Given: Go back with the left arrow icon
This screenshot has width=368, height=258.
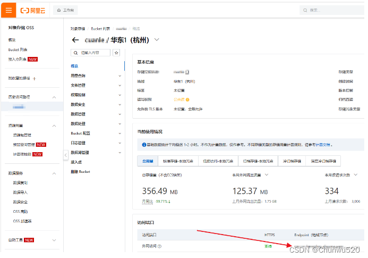Looking at the screenshot, I should click(75, 40).
